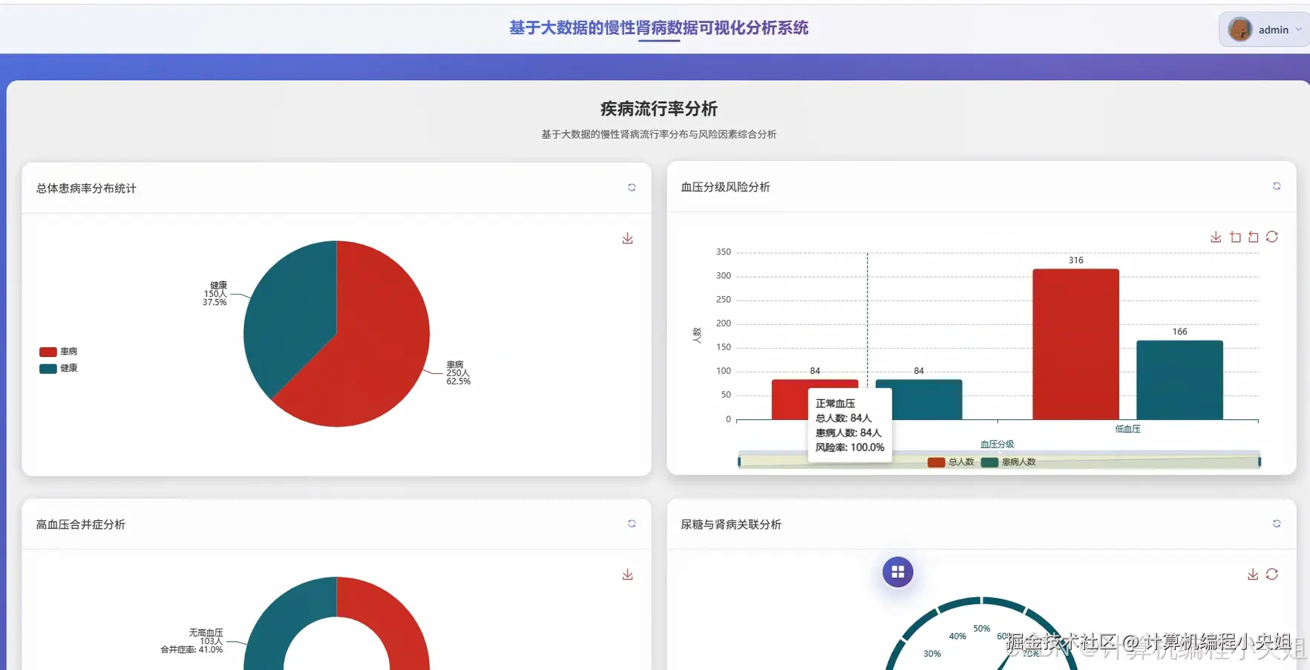Click the refresh icon on 总体患病率分布统计 card
1310x670 pixels.
[632, 188]
